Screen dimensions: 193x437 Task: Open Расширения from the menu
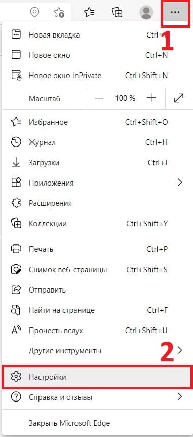point(96,203)
